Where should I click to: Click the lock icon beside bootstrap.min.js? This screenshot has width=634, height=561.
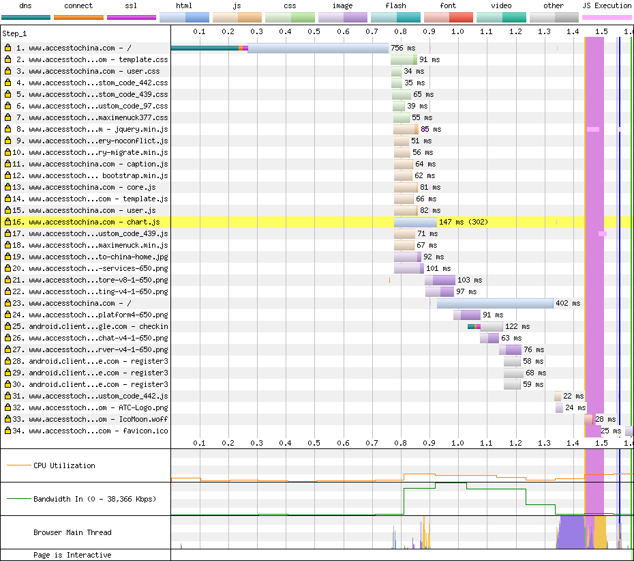(x=7, y=175)
